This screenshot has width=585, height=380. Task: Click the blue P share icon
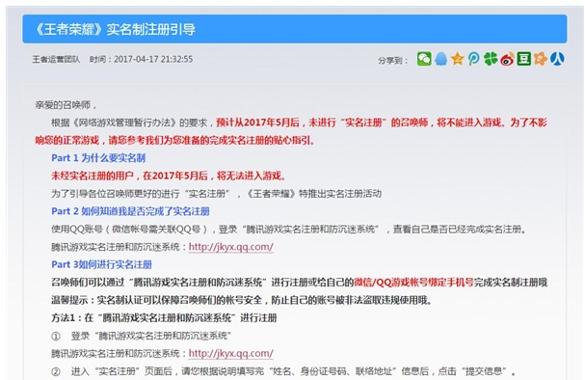(x=474, y=59)
